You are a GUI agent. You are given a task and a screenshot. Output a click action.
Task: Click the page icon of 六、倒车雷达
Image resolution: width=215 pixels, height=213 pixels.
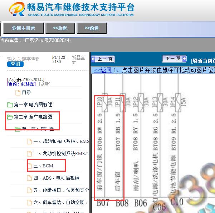point(29,202)
